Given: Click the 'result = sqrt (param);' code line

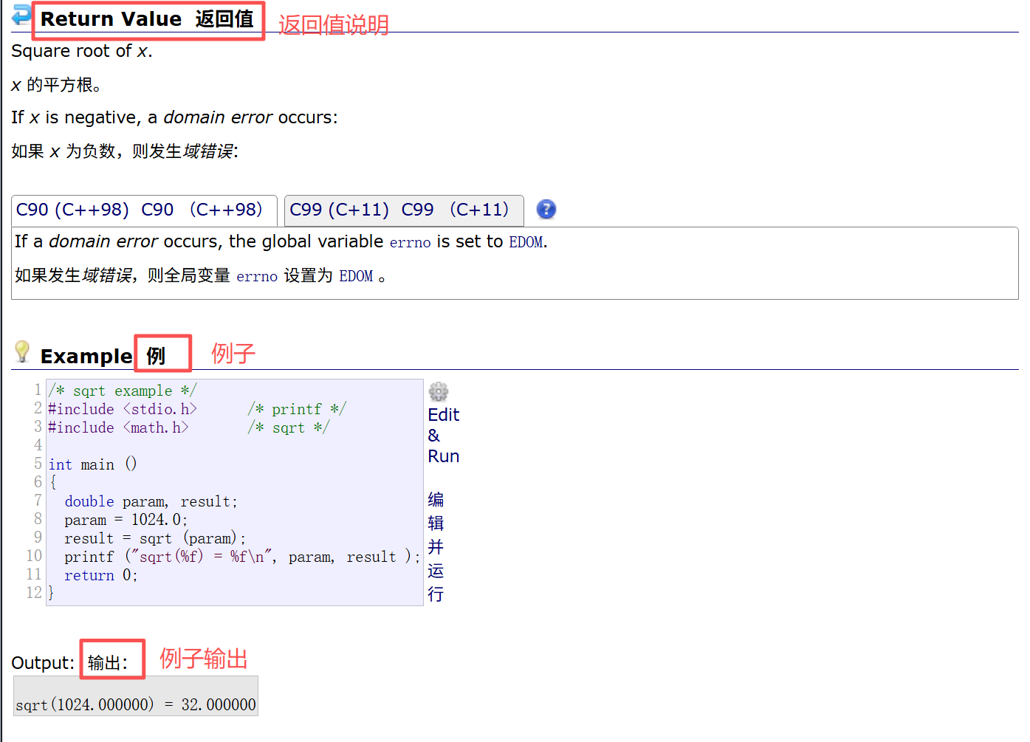Looking at the screenshot, I should click(x=155, y=539).
